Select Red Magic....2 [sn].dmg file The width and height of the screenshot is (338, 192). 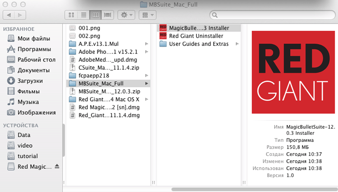coord(108,107)
